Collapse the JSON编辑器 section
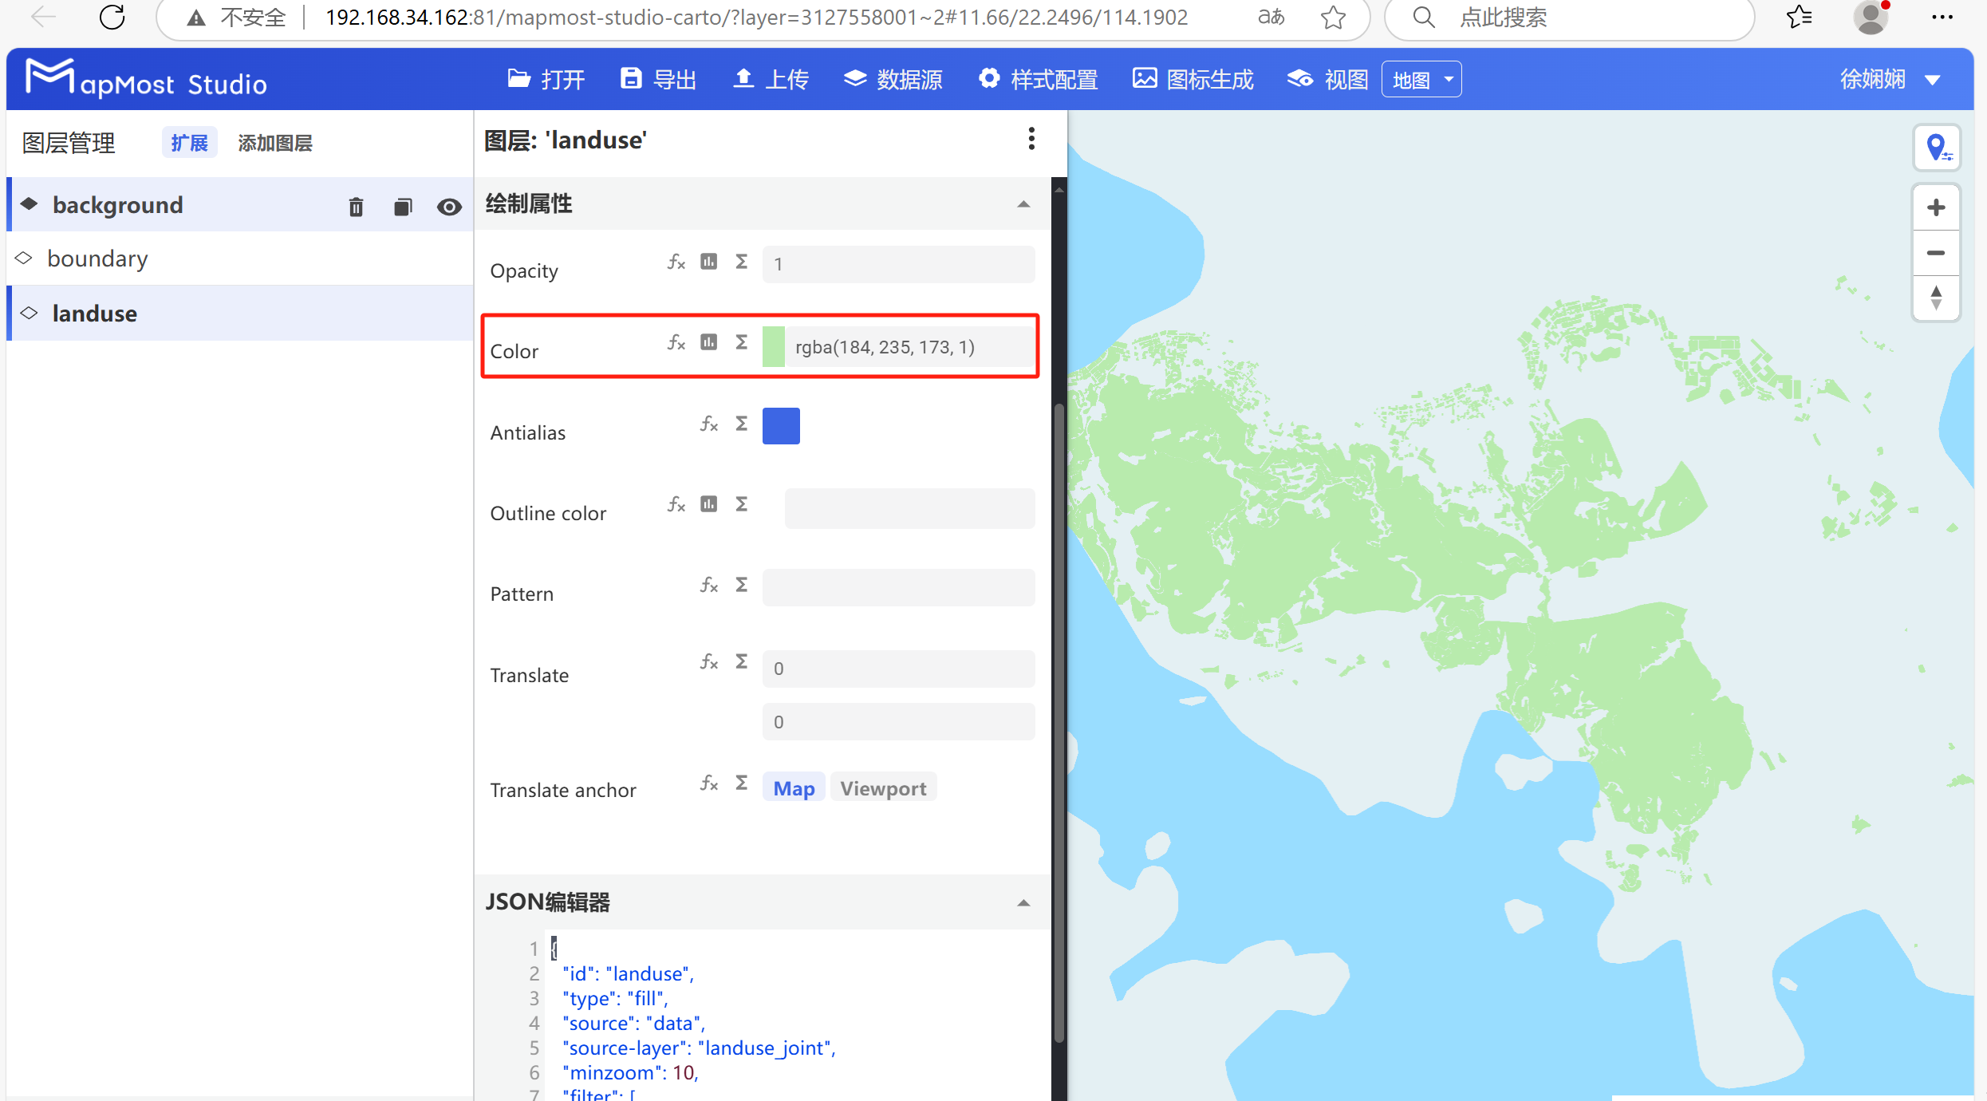 [1023, 902]
